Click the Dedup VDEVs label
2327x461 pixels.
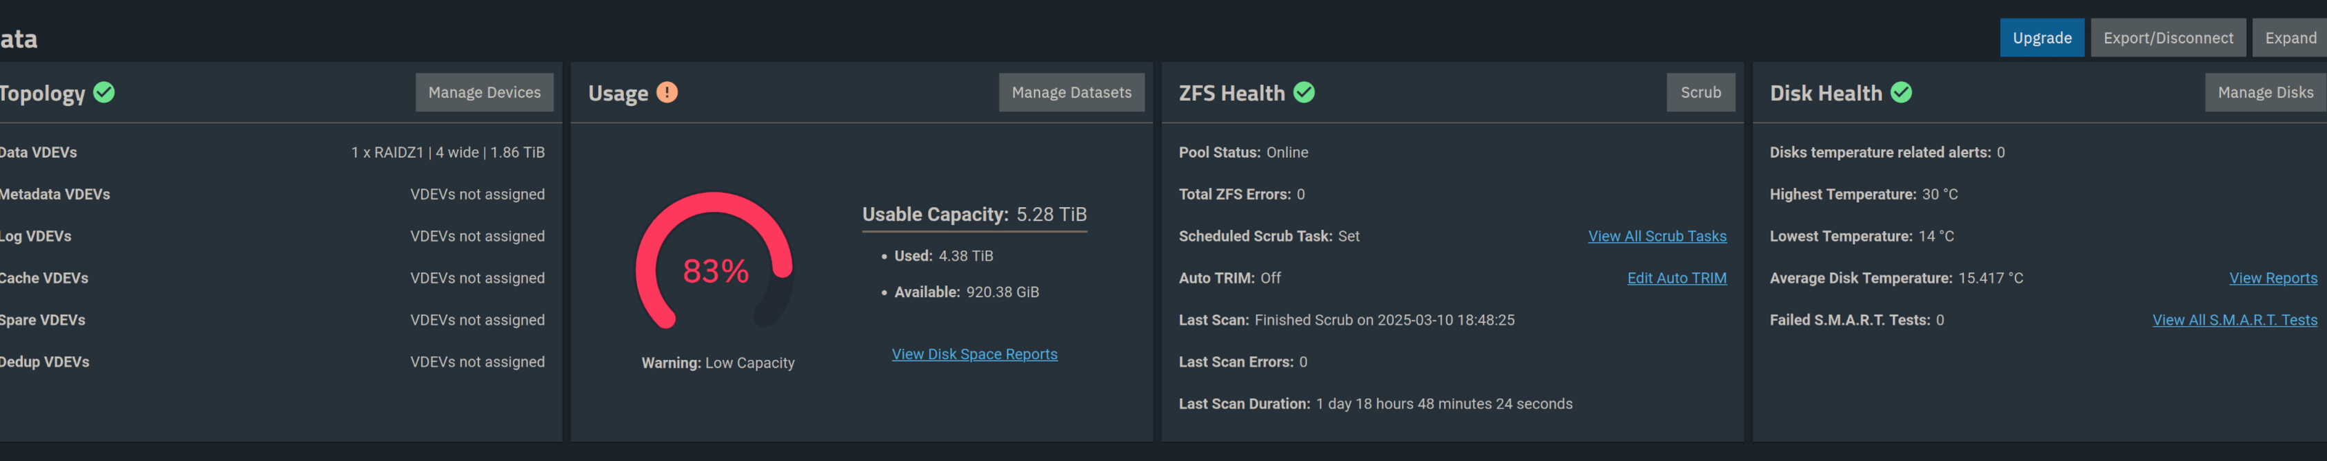(44, 362)
